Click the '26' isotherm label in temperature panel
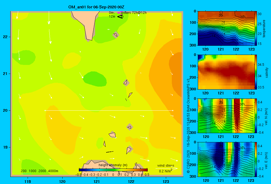271x184 pixels. (223, 23)
